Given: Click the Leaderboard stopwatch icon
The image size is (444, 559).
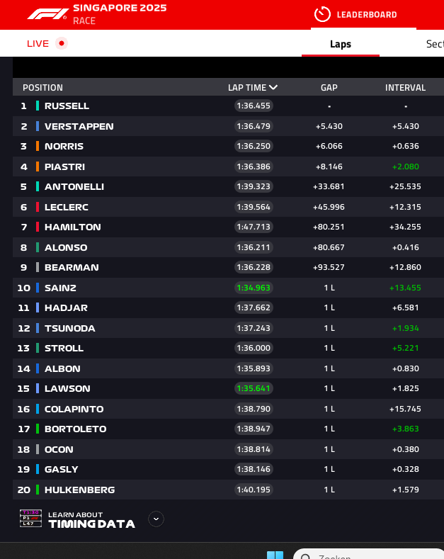Looking at the screenshot, I should click(x=322, y=14).
